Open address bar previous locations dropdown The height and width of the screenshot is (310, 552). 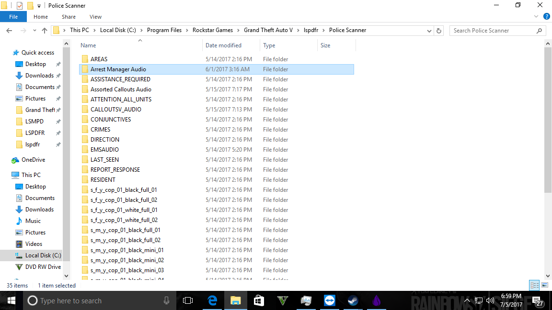429,31
